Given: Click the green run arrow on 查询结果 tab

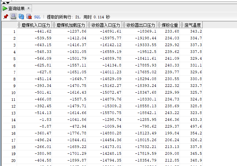Looking at the screenshot, I should point(5,8).
